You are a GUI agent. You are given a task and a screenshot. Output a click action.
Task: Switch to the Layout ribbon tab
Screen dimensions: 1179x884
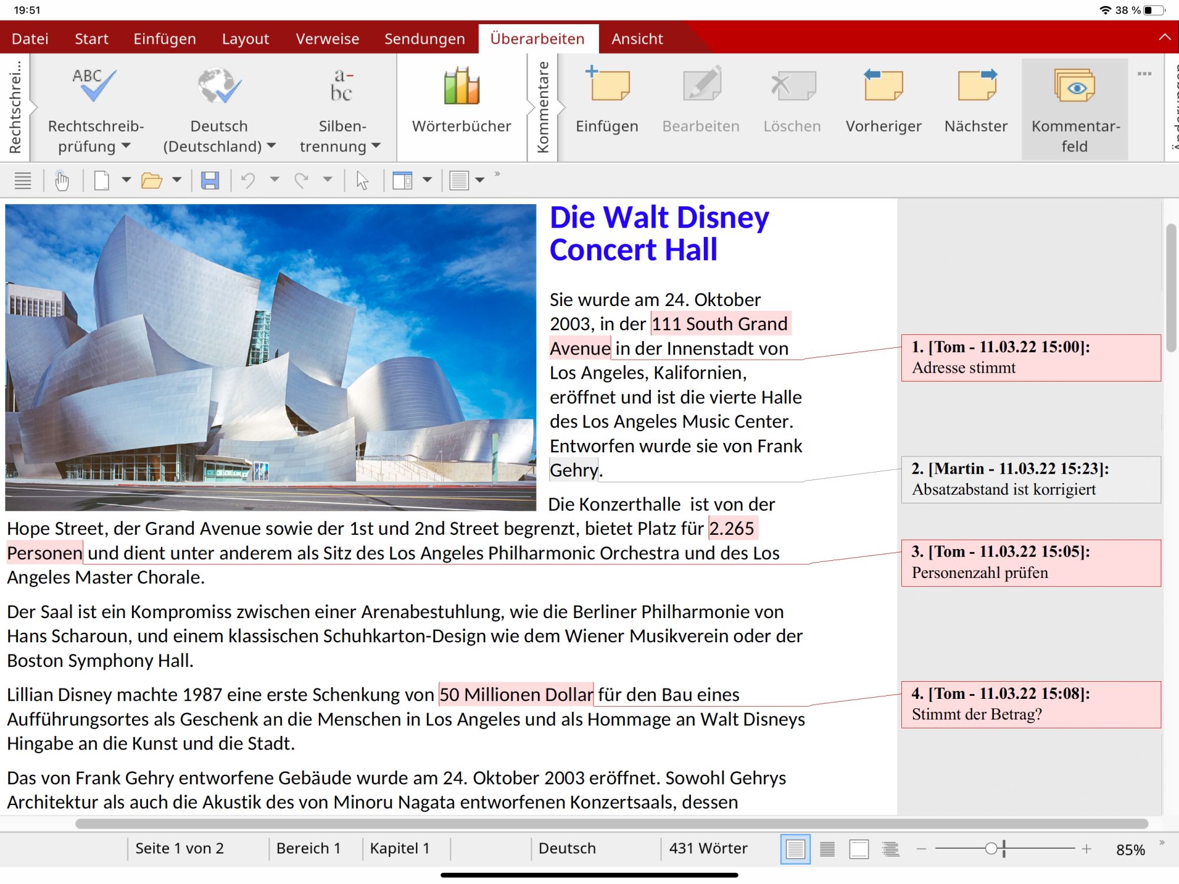tap(245, 39)
